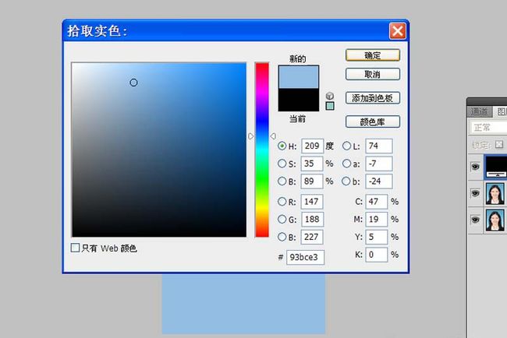
Task: Click the saturation field showing 35
Action: coord(312,164)
